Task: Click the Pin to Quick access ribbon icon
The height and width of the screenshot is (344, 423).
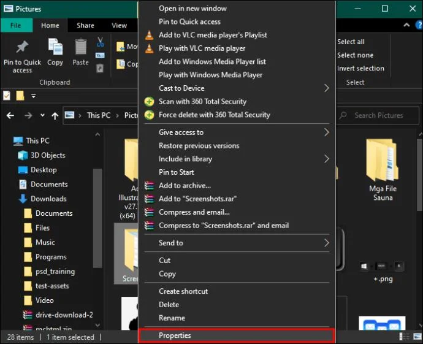Action: pyautogui.click(x=22, y=47)
